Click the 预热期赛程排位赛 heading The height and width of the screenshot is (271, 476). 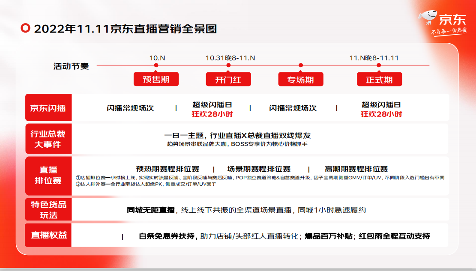click(168, 169)
